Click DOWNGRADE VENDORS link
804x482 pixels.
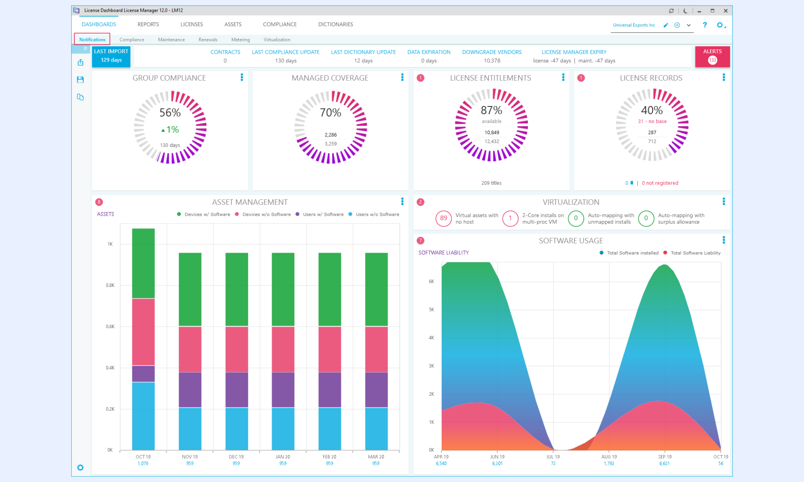point(492,52)
